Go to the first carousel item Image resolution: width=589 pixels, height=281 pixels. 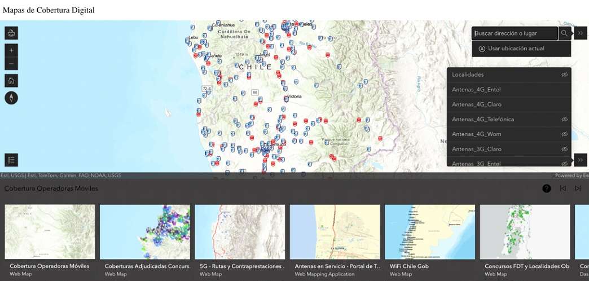(562, 188)
